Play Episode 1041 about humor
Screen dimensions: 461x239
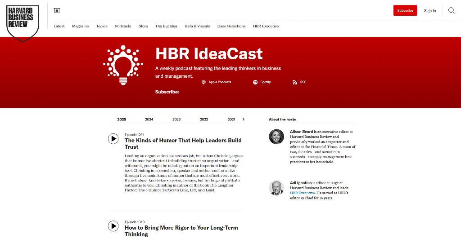pos(113,139)
